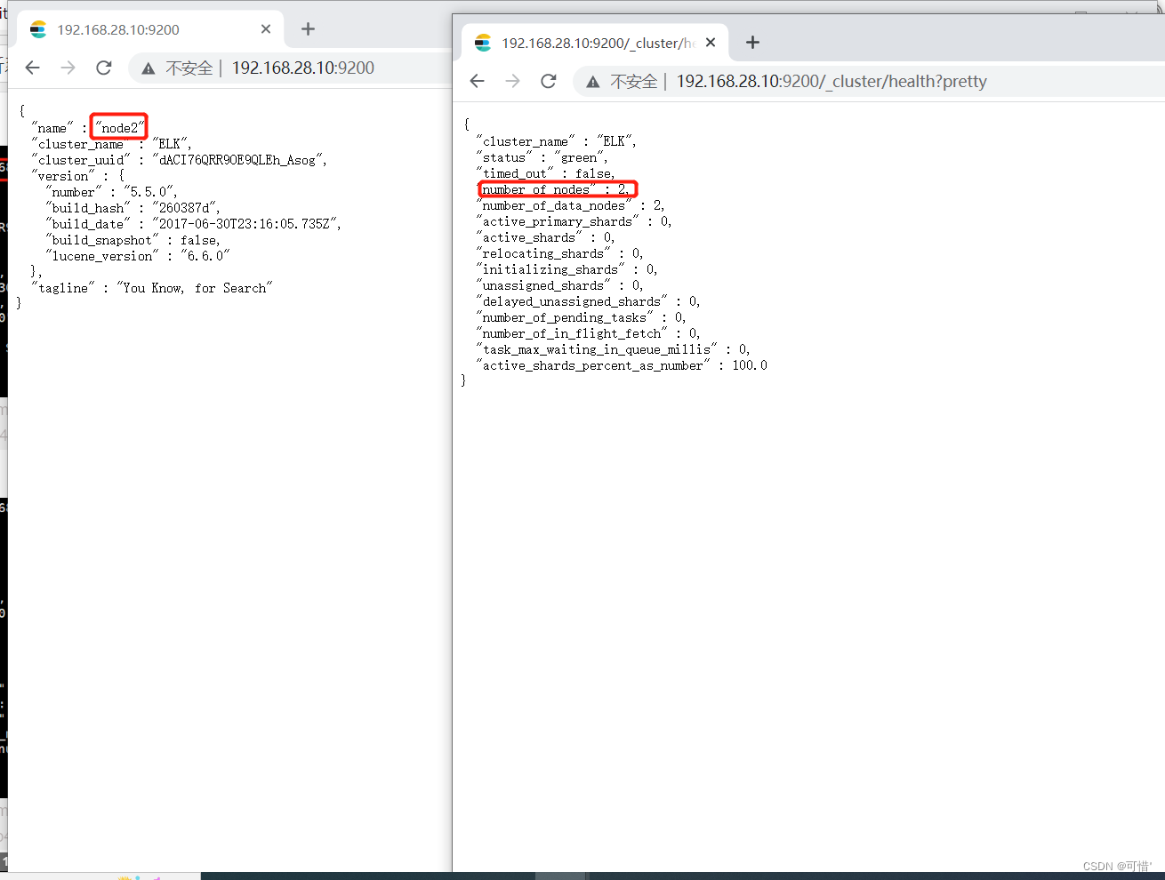Screen dimensions: 1165x880
Task: Open a new tab in the left window
Action: (x=308, y=29)
